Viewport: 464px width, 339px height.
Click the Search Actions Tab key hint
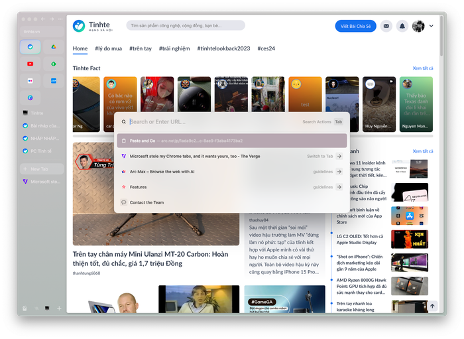click(x=339, y=122)
